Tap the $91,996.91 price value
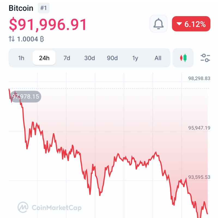Viewport: 218px width, 218px height. 48,25
